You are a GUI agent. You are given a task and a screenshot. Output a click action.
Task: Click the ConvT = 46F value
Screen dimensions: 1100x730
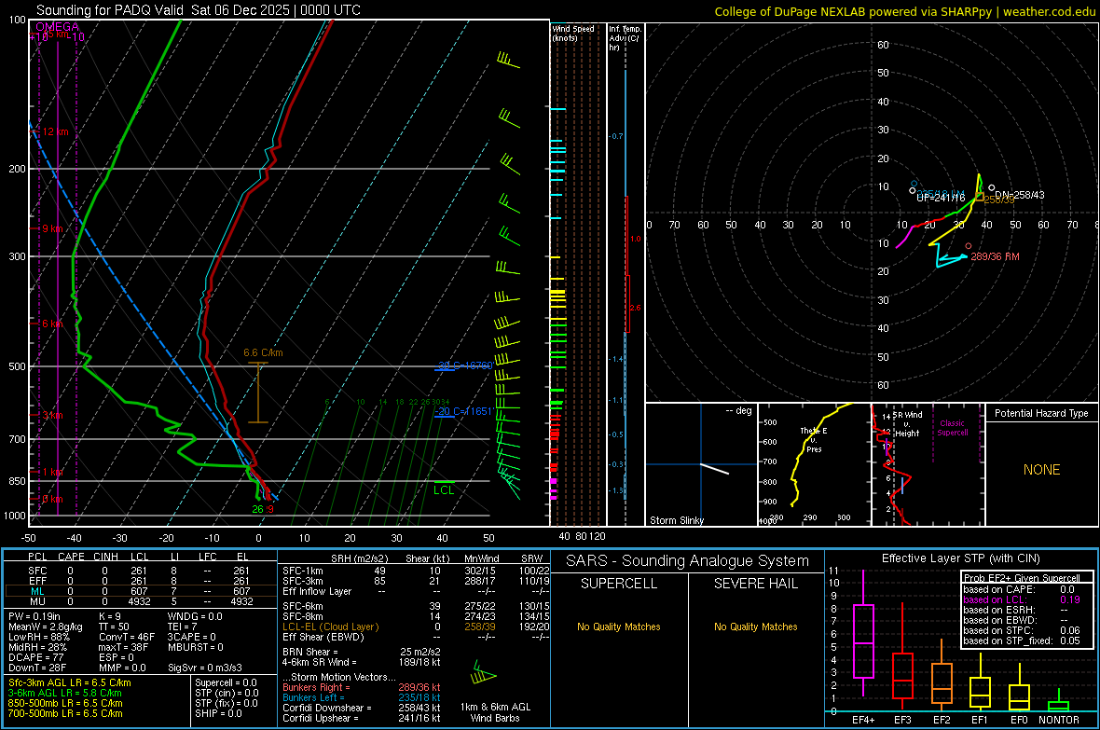coord(127,637)
